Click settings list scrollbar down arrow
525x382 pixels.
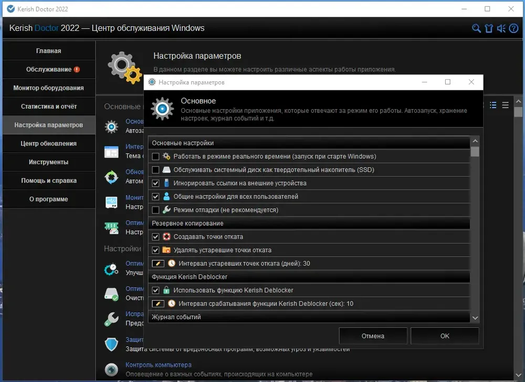click(x=475, y=318)
